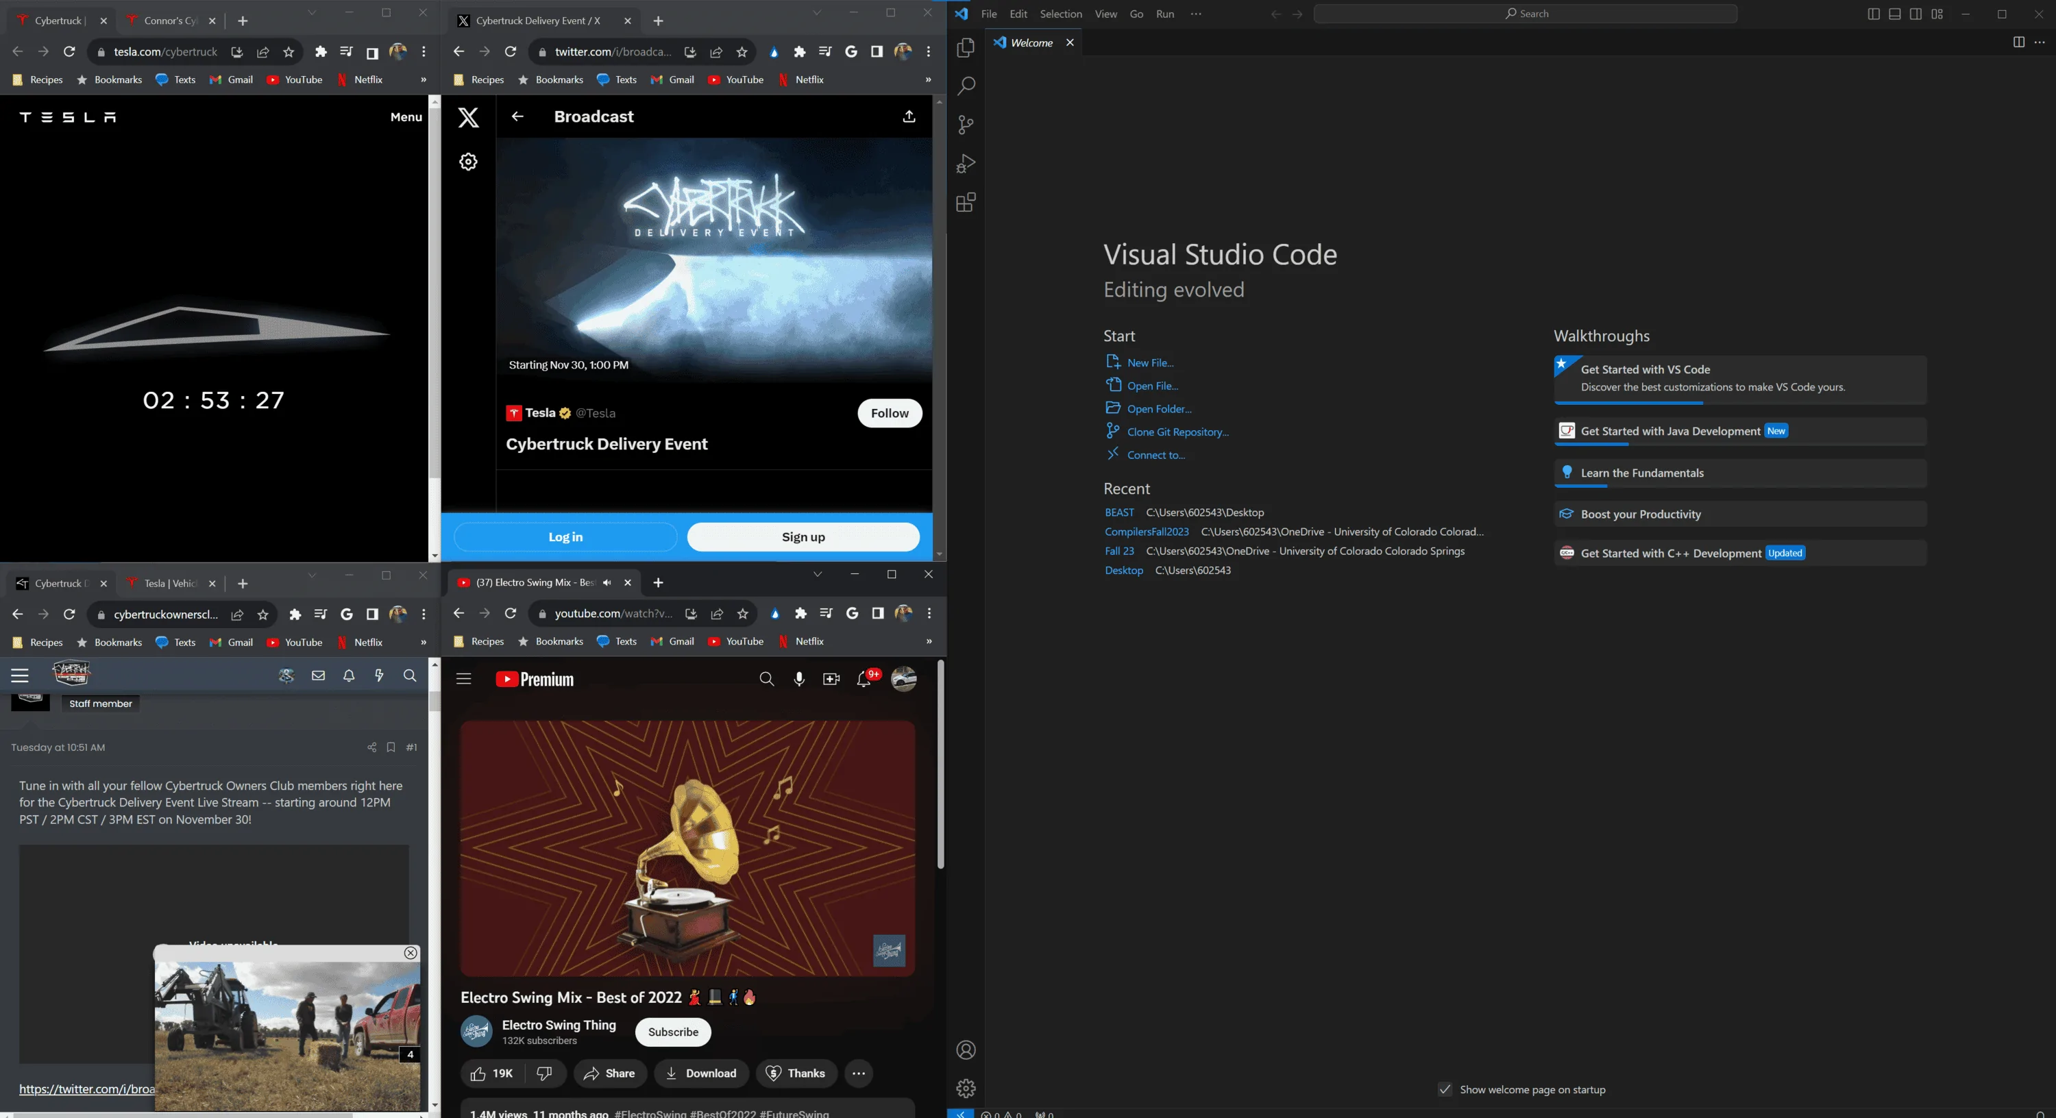Open the Cybertruck forum search icon
Screen dimensions: 2056x1118
pyautogui.click(x=411, y=676)
